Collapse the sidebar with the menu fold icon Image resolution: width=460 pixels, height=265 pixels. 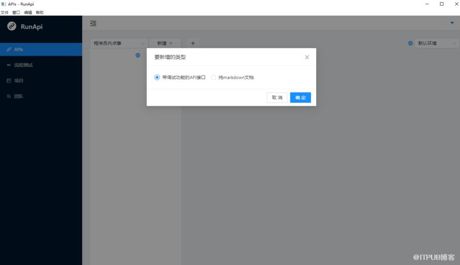point(93,23)
